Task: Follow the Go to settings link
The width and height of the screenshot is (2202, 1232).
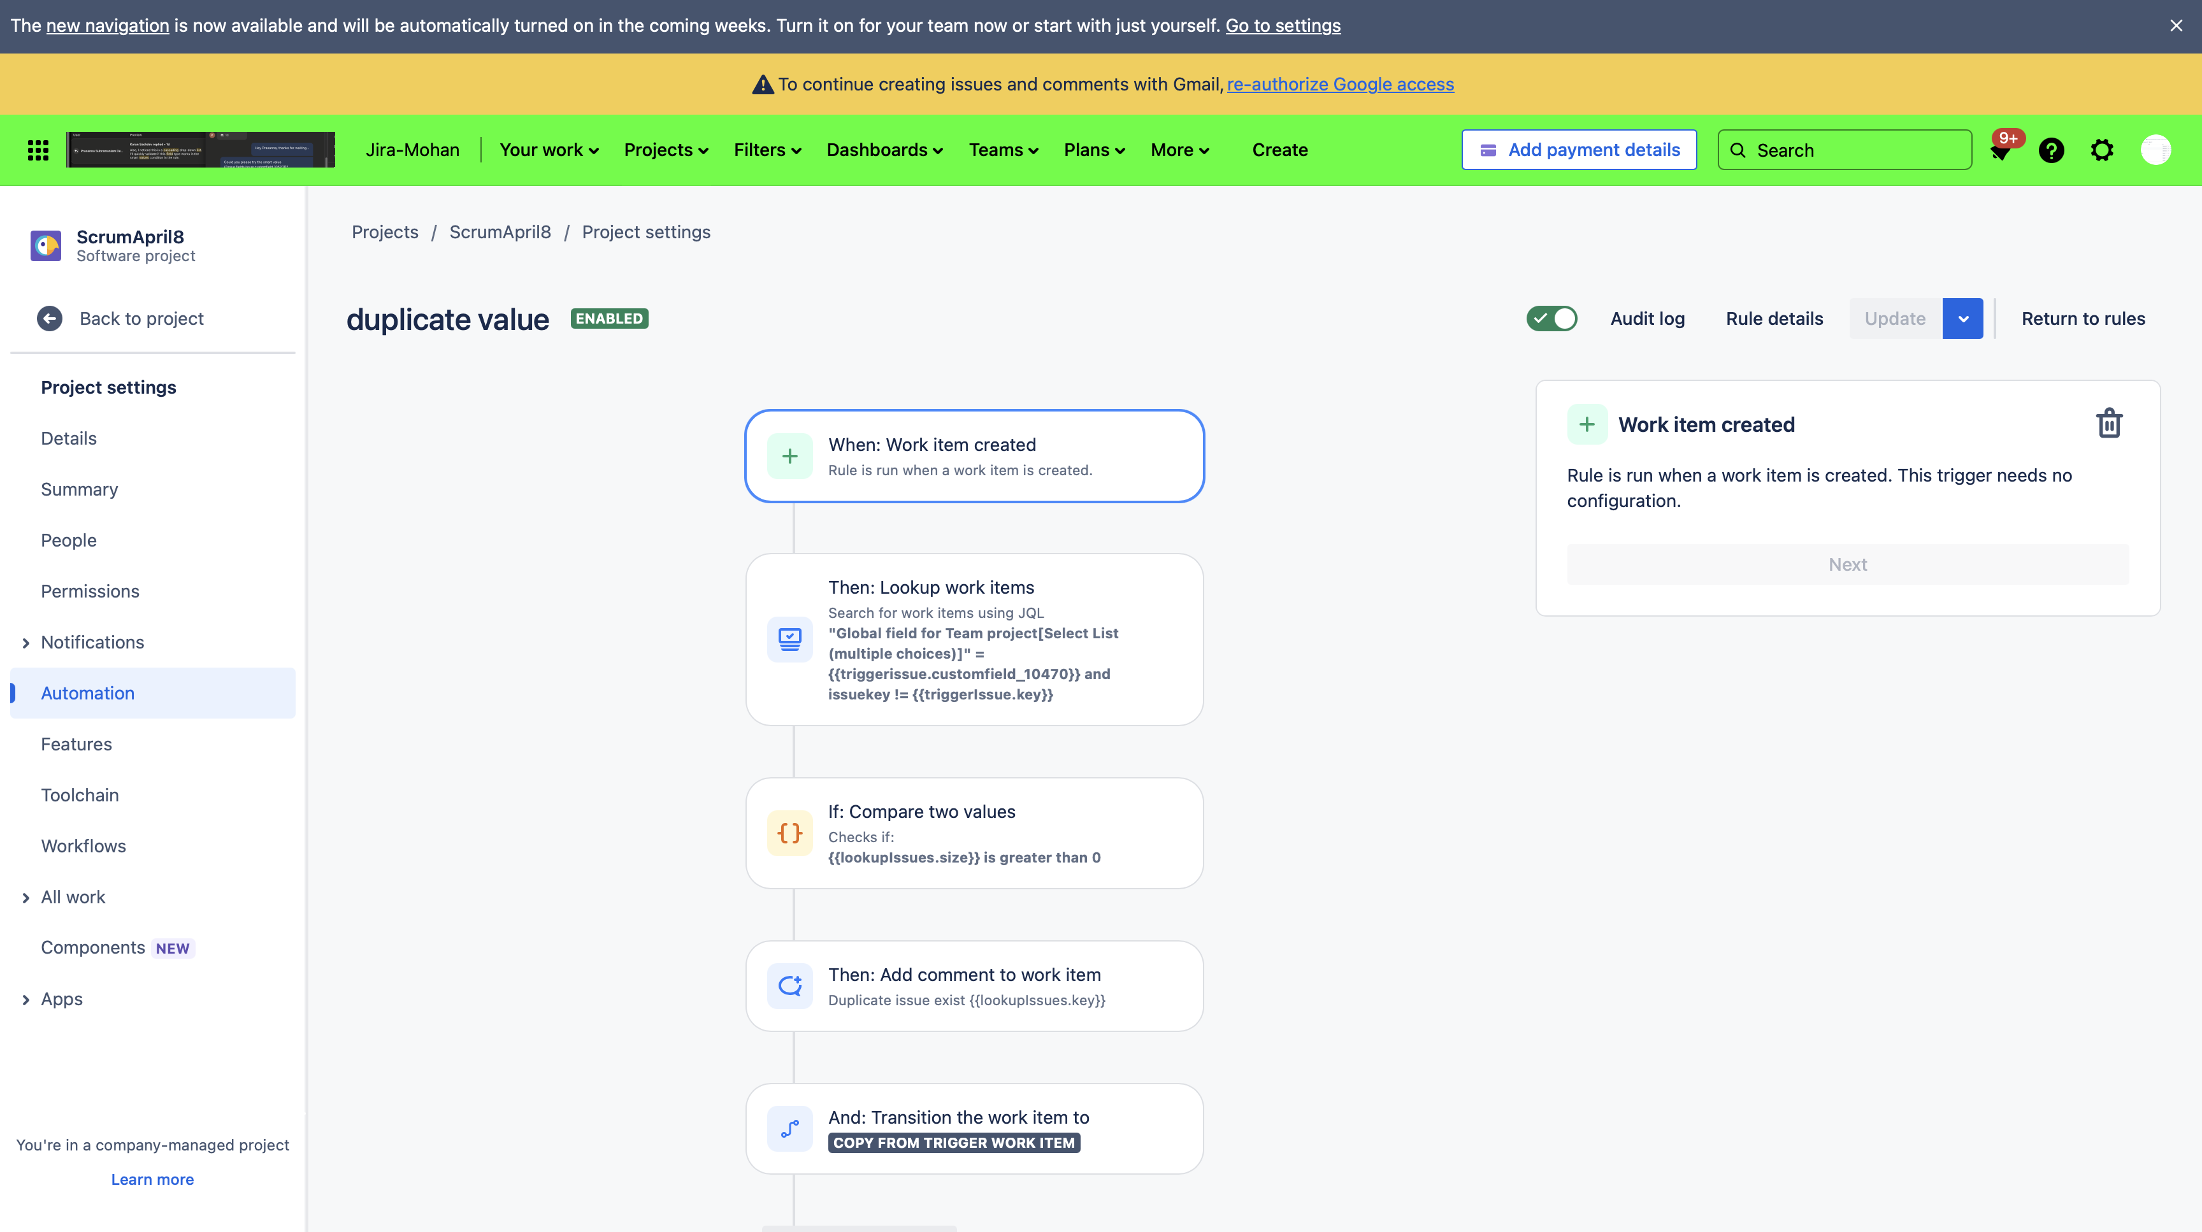Action: [1282, 25]
